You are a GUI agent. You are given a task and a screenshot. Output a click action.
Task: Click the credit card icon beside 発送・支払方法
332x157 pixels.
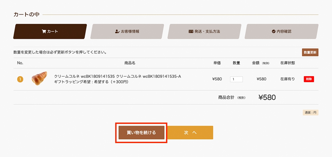tap(191, 31)
